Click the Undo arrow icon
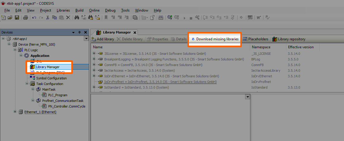The width and height of the screenshot is (344, 141). (x=34, y=17)
